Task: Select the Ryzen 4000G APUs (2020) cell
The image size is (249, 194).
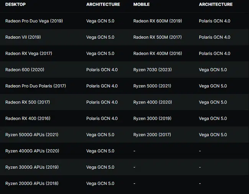Action: pyautogui.click(x=32, y=151)
